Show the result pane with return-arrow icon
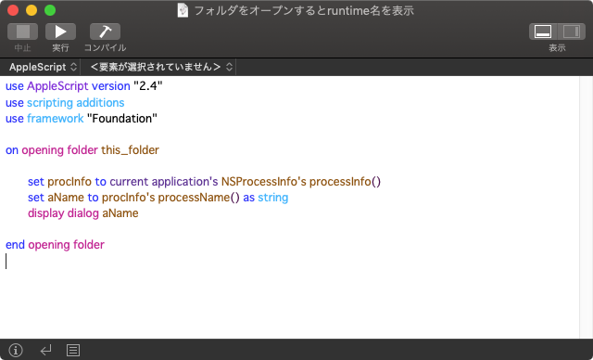Image resolution: width=593 pixels, height=360 pixels. (x=45, y=350)
